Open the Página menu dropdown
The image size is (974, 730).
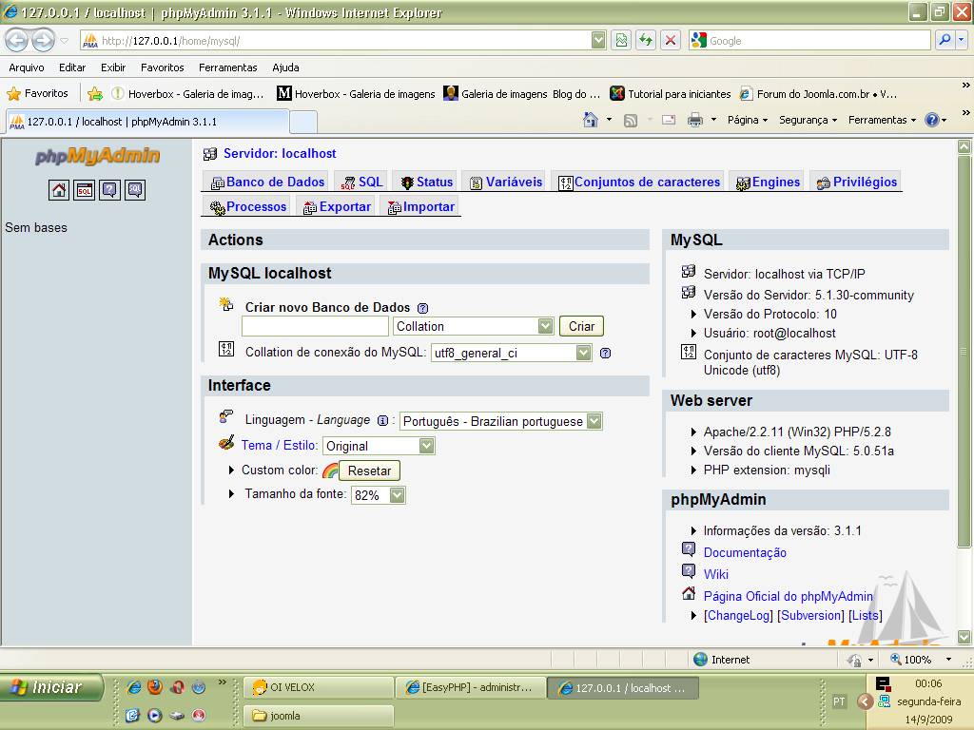pyautogui.click(x=748, y=120)
